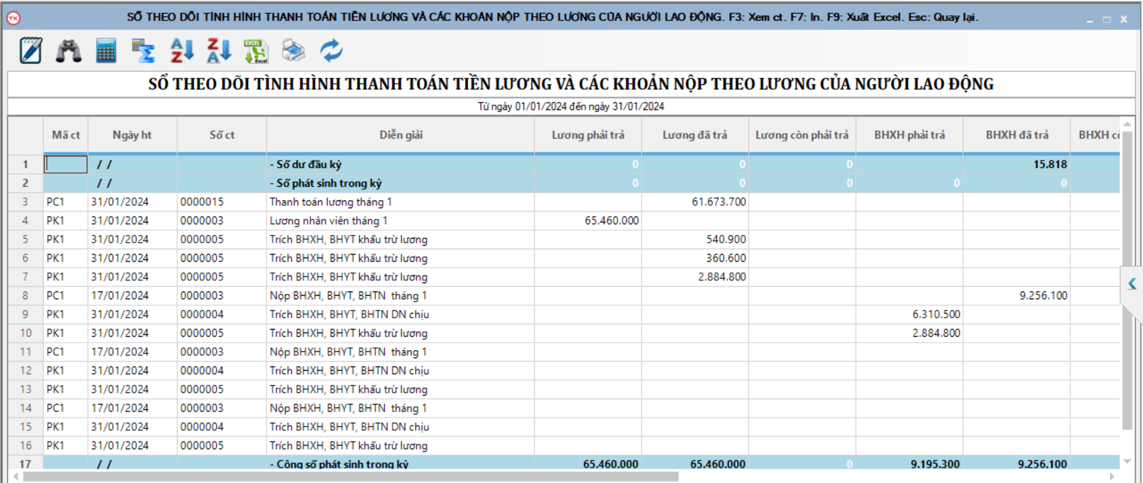This screenshot has height=483, width=1143.
Task: Select the 'Ngày ht' column header
Action: pos(132,135)
